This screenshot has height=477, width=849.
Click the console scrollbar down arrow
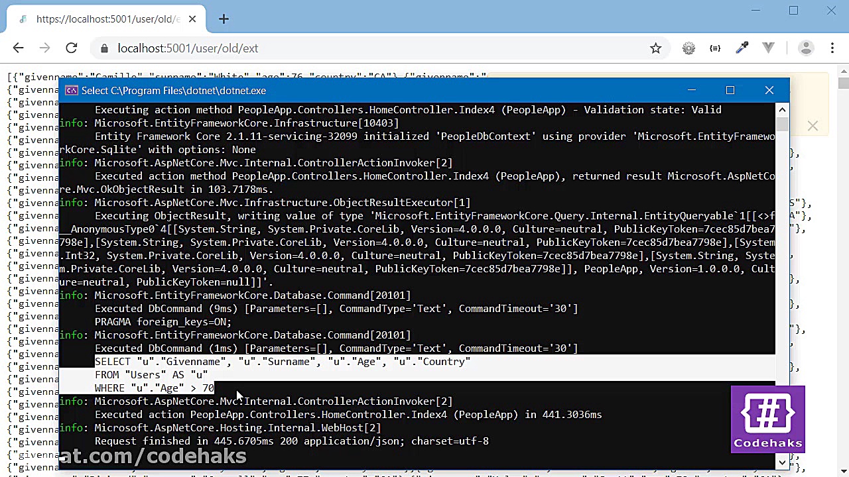(782, 462)
